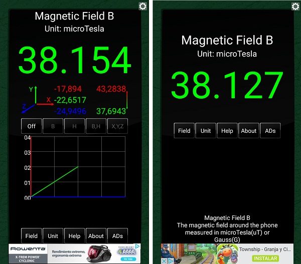Open Field menu below the graph
Screen dimensions: 301x264
pyautogui.click(x=31, y=236)
